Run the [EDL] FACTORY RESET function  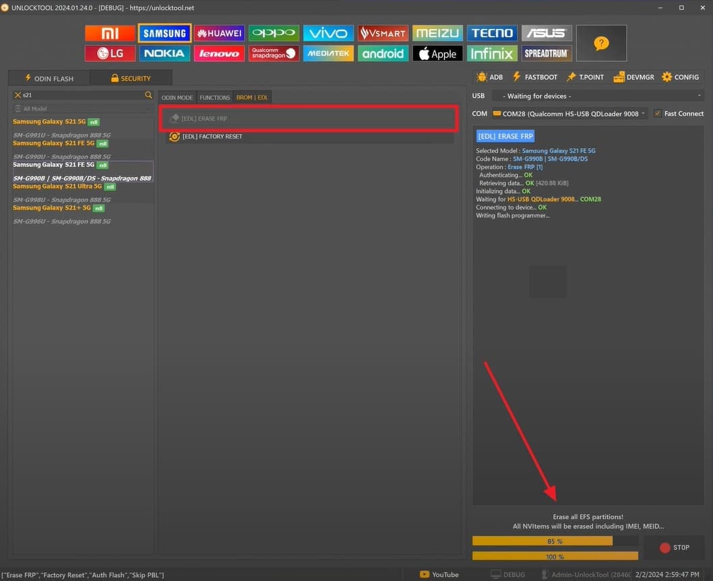[309, 136]
